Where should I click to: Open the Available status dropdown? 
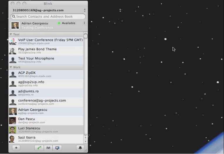(x=84, y=23)
